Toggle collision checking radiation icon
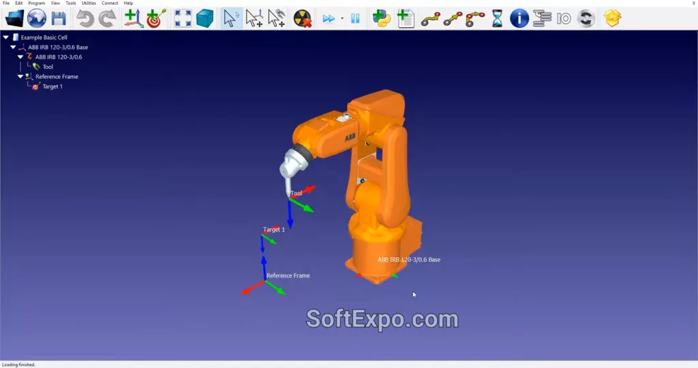The height and width of the screenshot is (368, 698). (302, 18)
